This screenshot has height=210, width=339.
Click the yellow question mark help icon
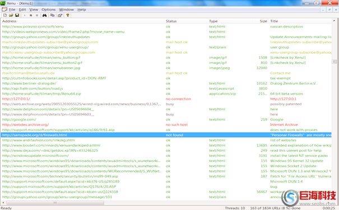click(x=68, y=15)
